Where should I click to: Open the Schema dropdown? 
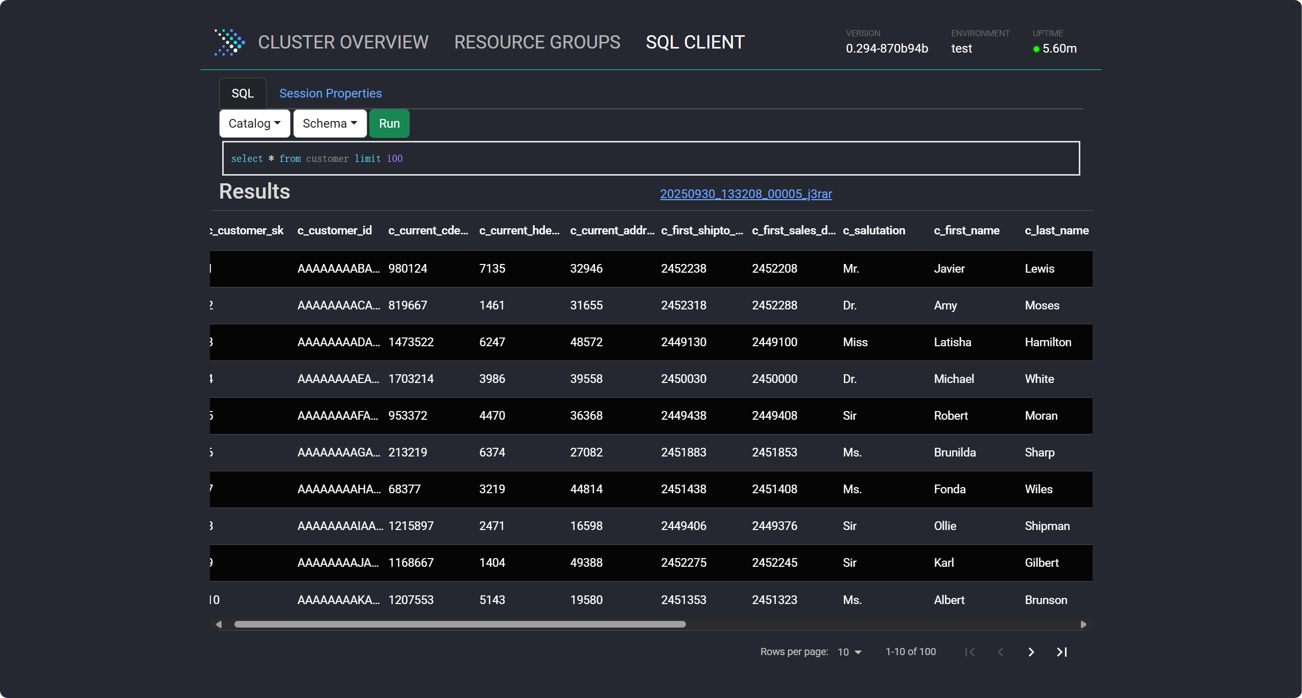(x=329, y=124)
